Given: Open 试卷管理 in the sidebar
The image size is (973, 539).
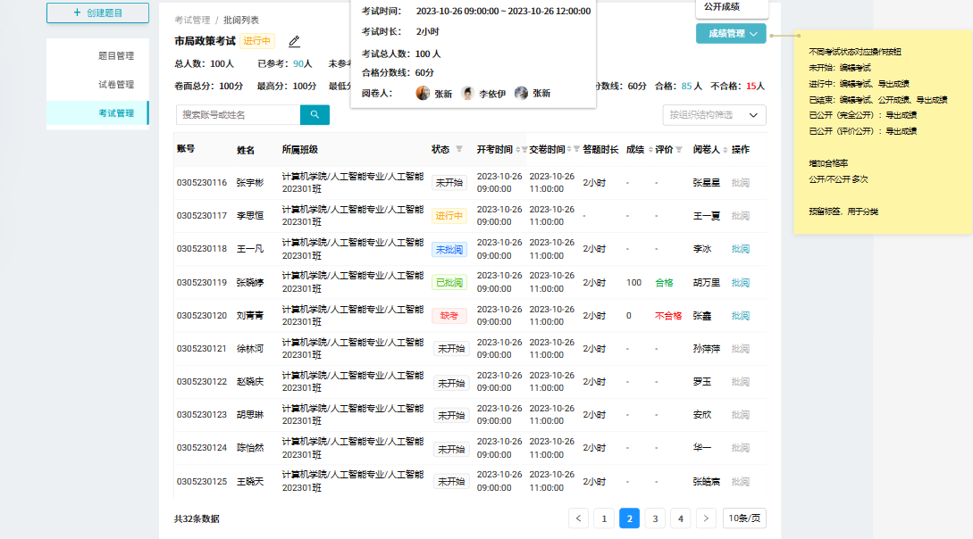Looking at the screenshot, I should [116, 84].
